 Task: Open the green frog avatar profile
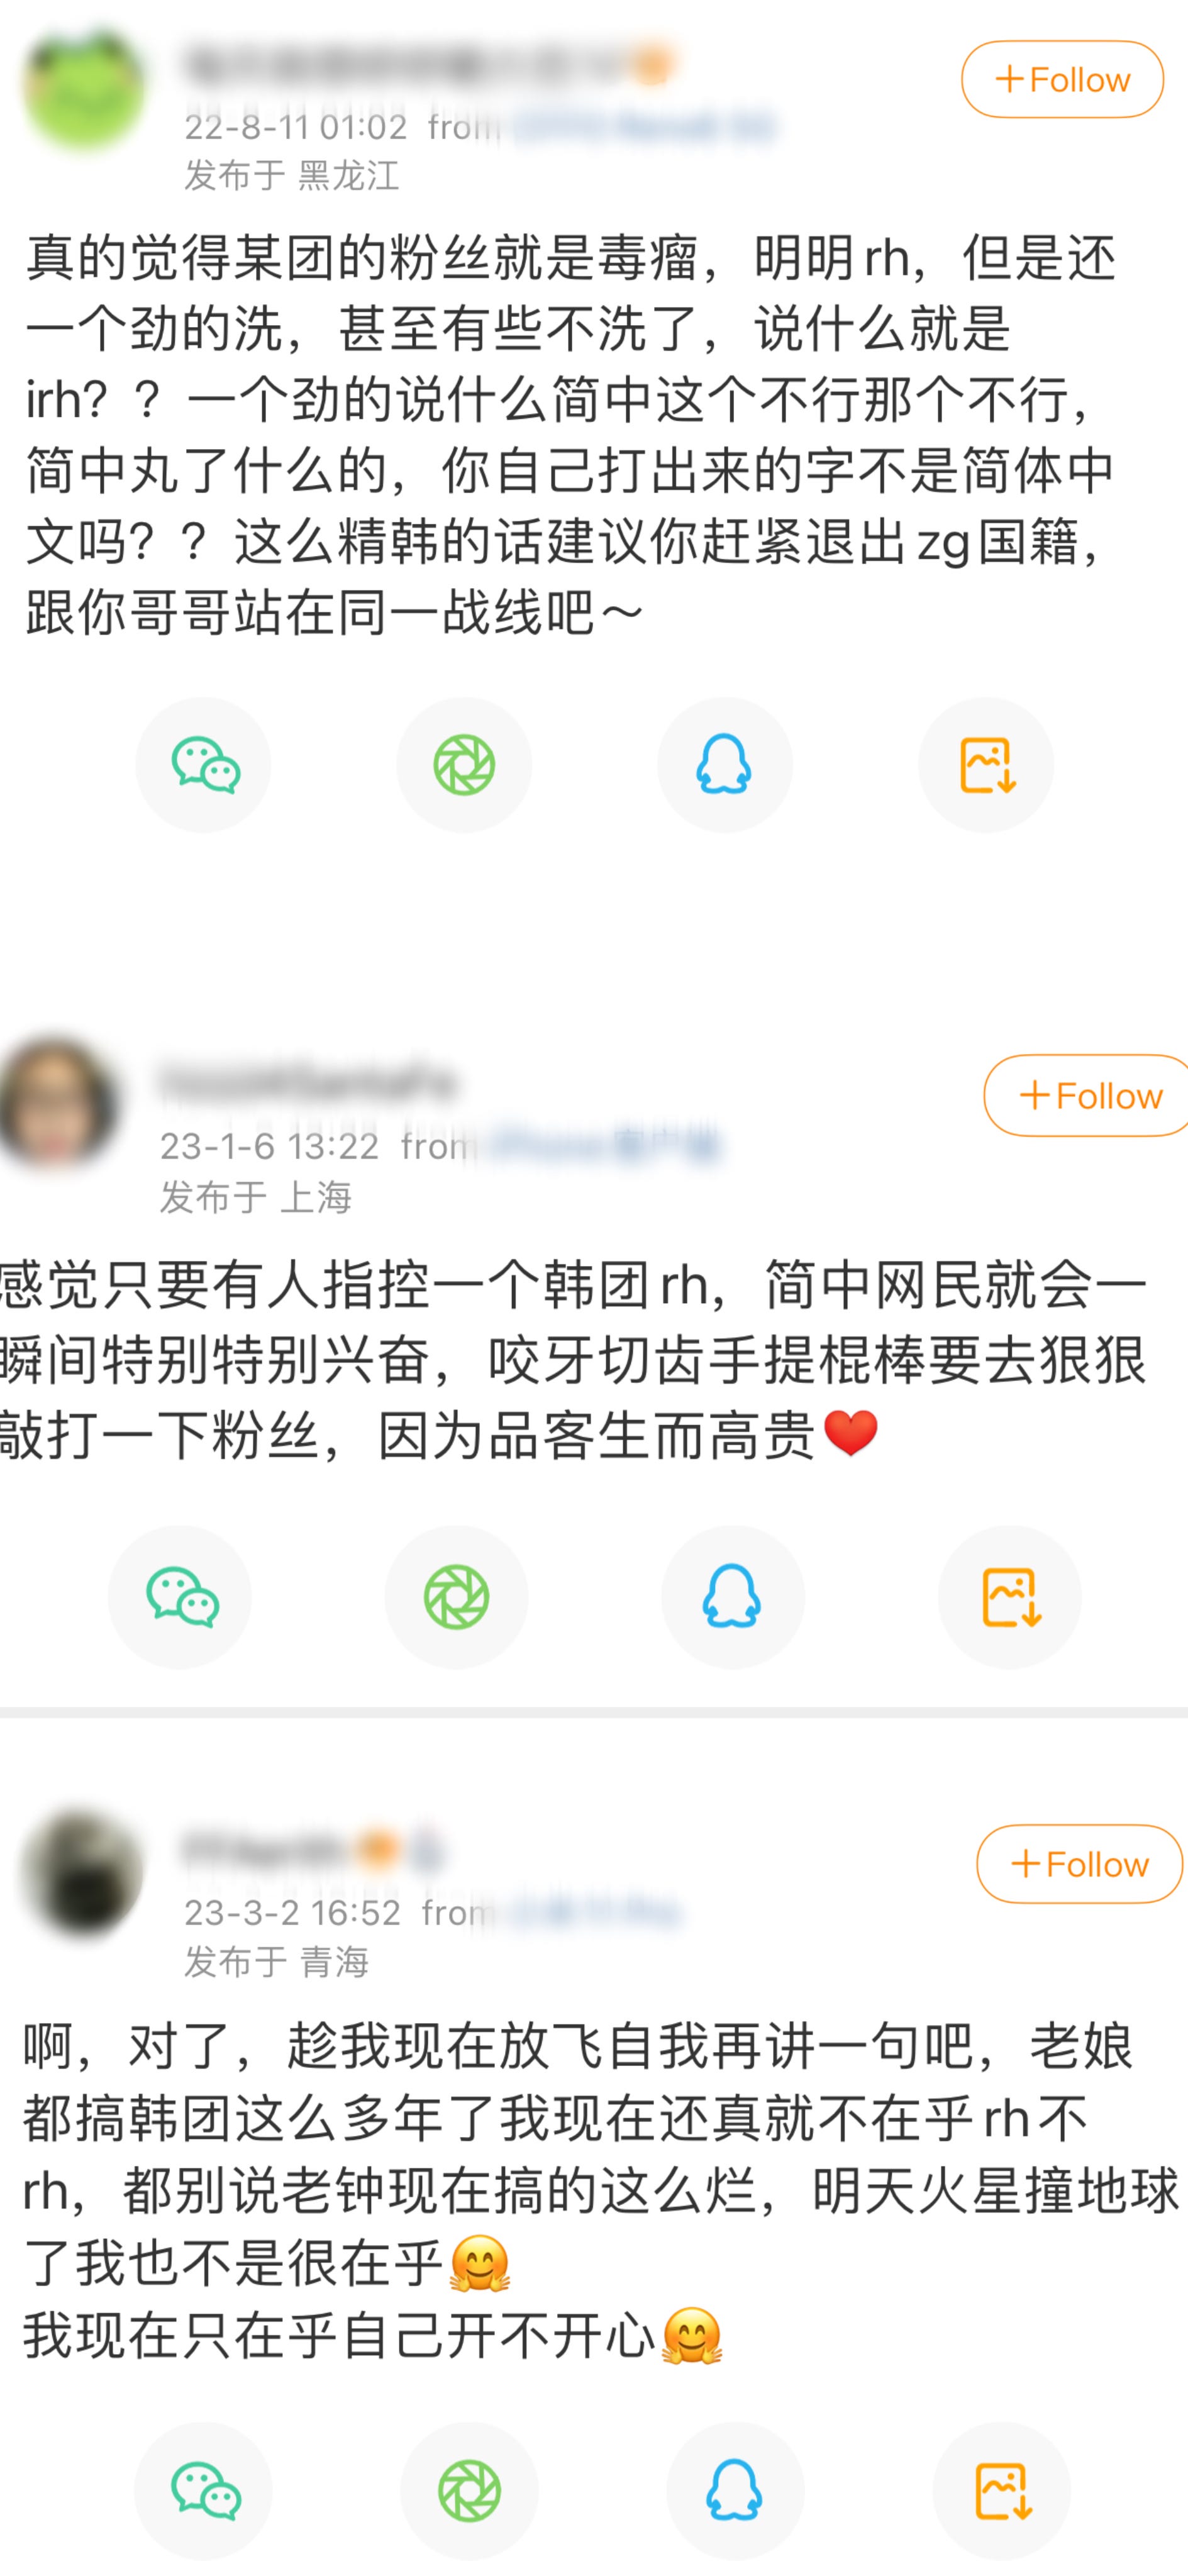point(84,88)
